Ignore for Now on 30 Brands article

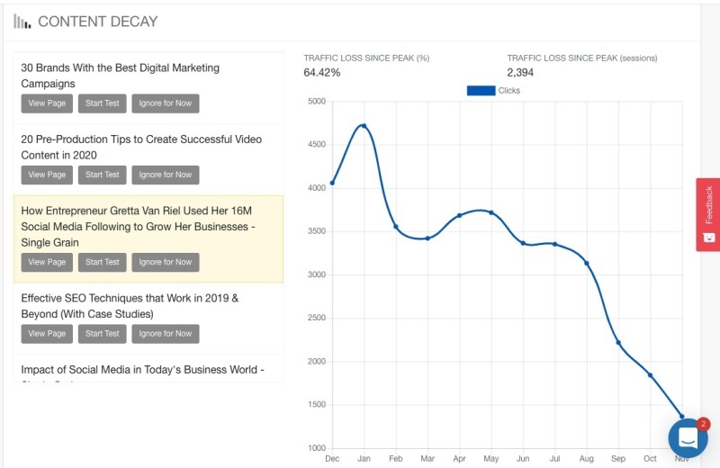pos(166,103)
